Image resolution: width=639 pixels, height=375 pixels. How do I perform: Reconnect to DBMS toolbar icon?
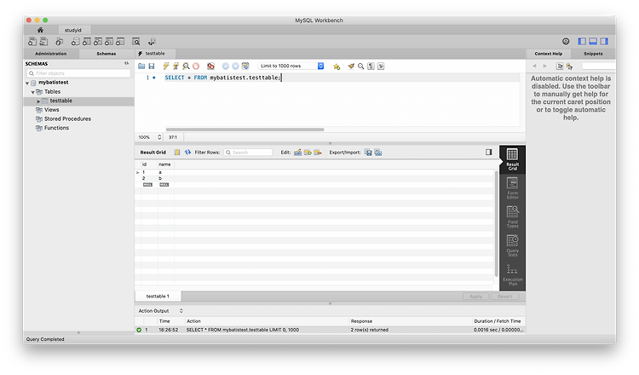pos(152,42)
